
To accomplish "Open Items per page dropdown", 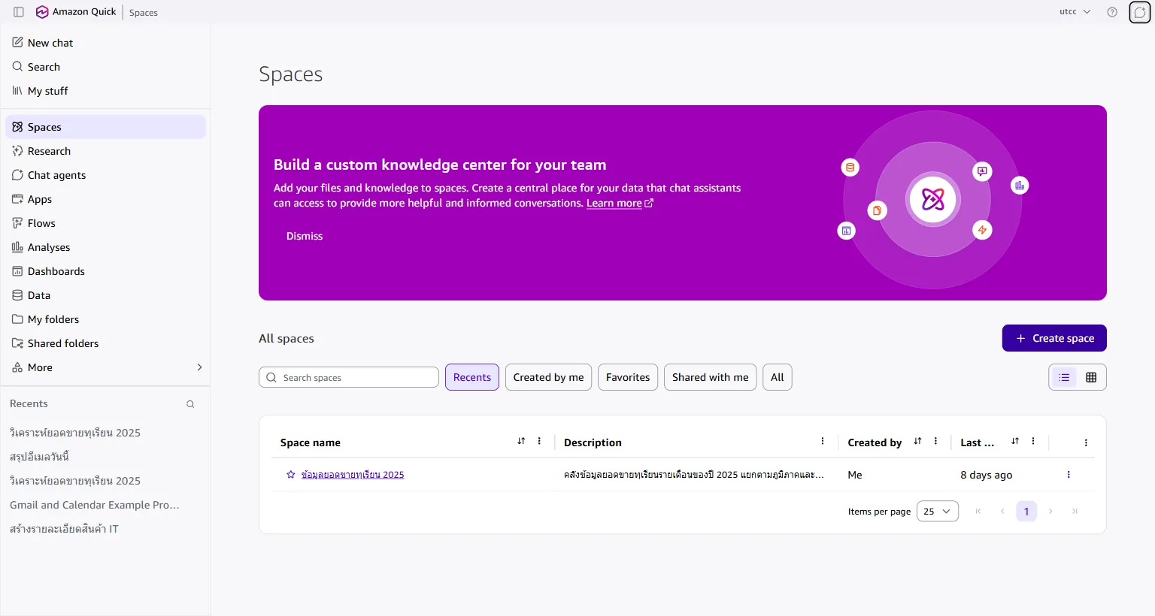I will click(x=938, y=511).
